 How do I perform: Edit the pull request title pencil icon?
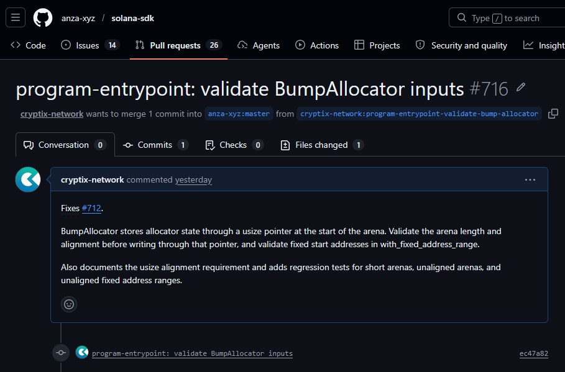521,87
